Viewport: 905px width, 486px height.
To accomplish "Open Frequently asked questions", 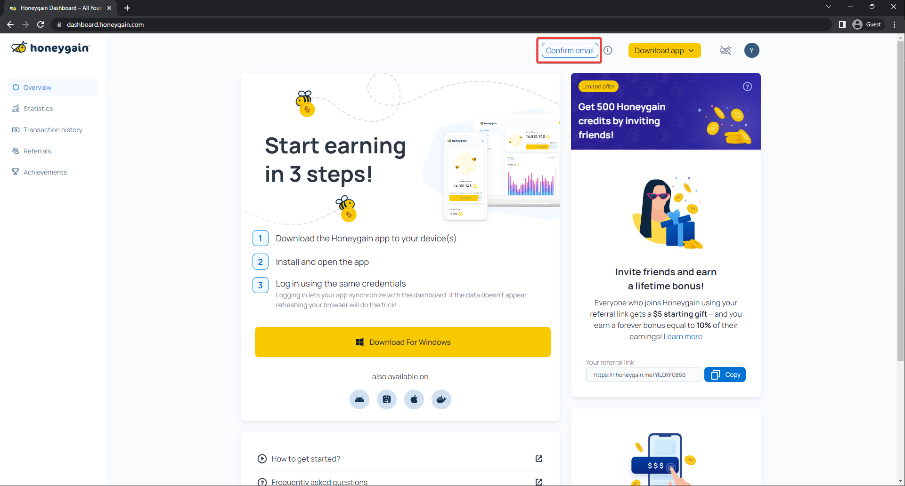I will [319, 482].
